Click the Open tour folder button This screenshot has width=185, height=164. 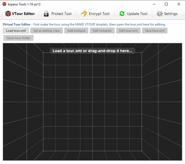click(x=19, y=38)
